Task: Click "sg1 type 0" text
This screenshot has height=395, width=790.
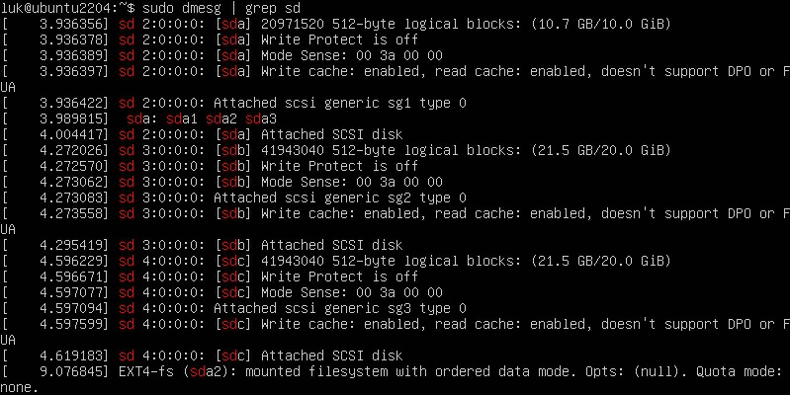Action: tap(427, 103)
